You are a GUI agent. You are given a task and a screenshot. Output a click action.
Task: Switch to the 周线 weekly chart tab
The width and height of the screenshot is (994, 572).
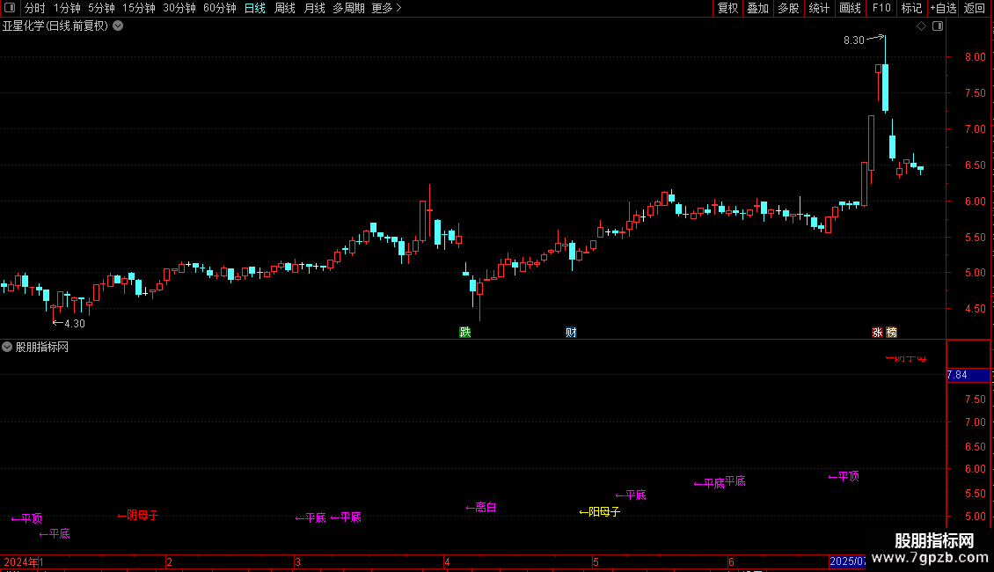click(x=285, y=8)
